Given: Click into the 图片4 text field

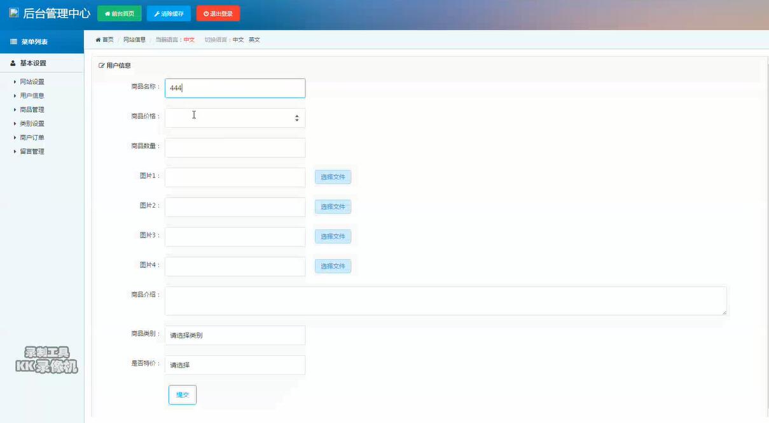Looking at the screenshot, I should point(235,267).
